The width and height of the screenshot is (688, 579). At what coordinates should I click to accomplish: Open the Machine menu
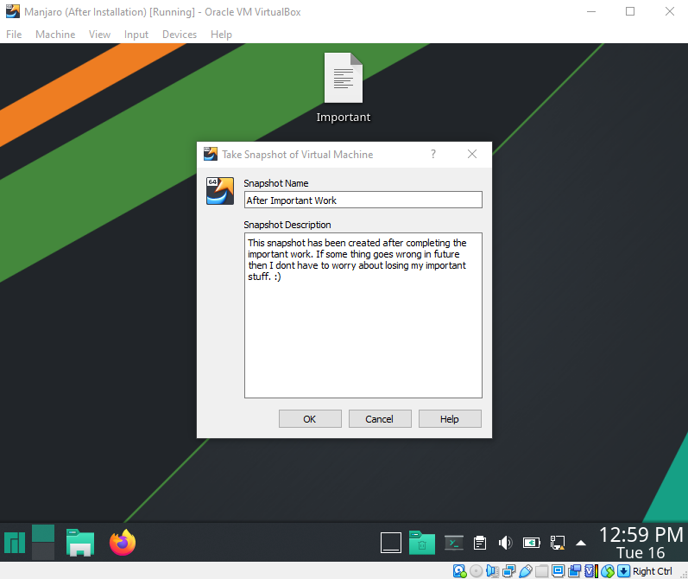click(55, 35)
